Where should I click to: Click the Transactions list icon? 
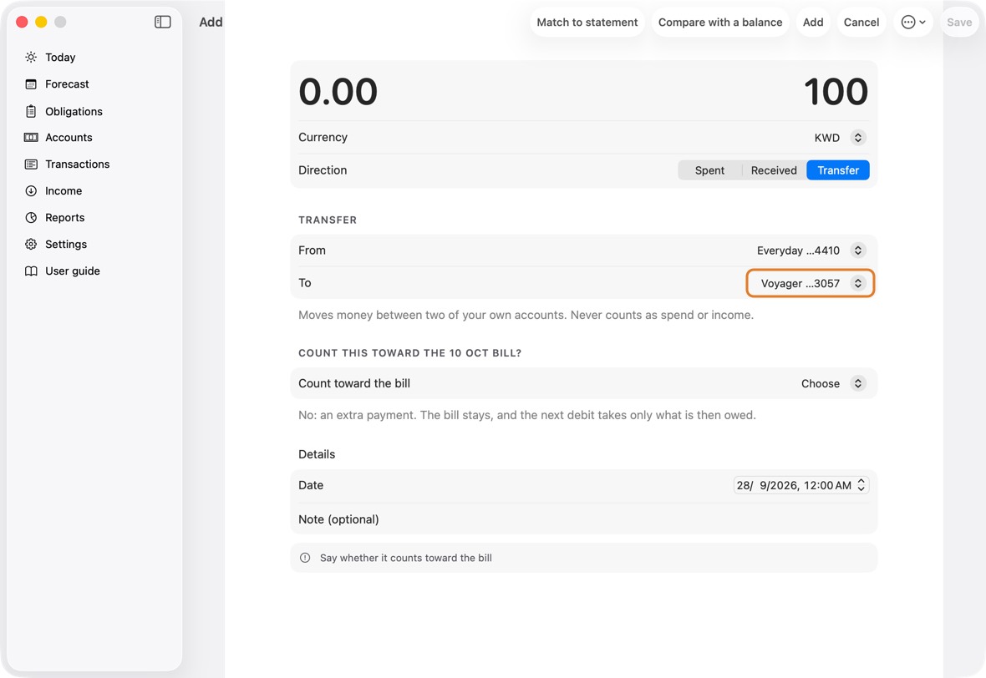[x=31, y=164]
